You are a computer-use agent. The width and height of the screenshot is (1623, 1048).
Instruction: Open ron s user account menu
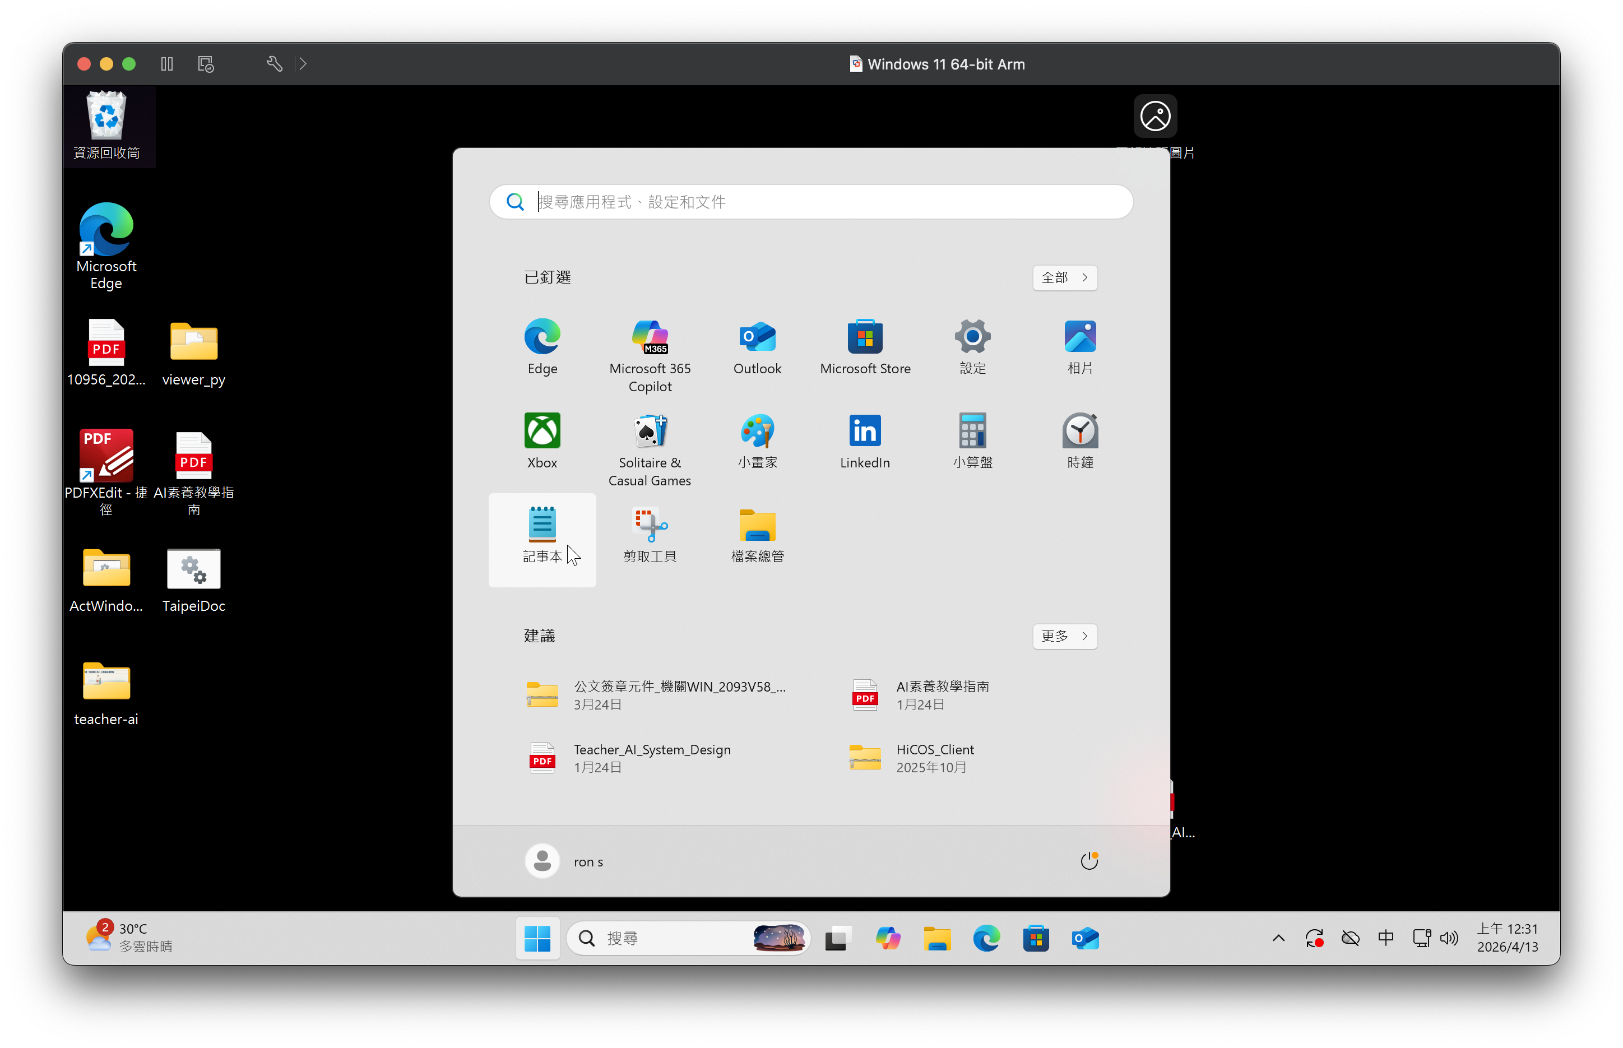[x=564, y=861]
